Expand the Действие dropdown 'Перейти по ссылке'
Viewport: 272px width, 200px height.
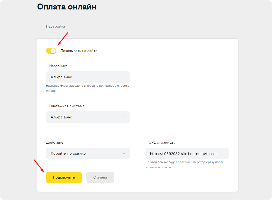coord(88,153)
